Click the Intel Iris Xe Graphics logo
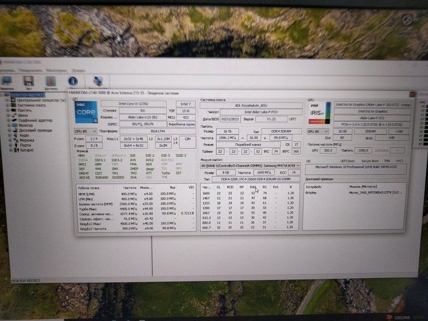Screen dimensions: 428x321 320,113
